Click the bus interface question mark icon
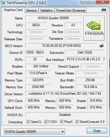Image resolution: width=110 pixels, height=137 pixels. pos(104,59)
